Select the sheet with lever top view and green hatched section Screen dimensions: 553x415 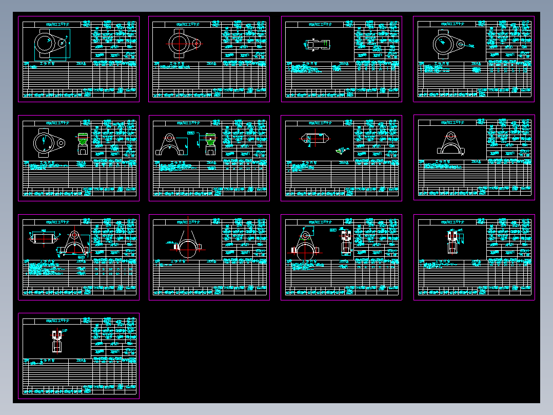[x=78, y=158]
